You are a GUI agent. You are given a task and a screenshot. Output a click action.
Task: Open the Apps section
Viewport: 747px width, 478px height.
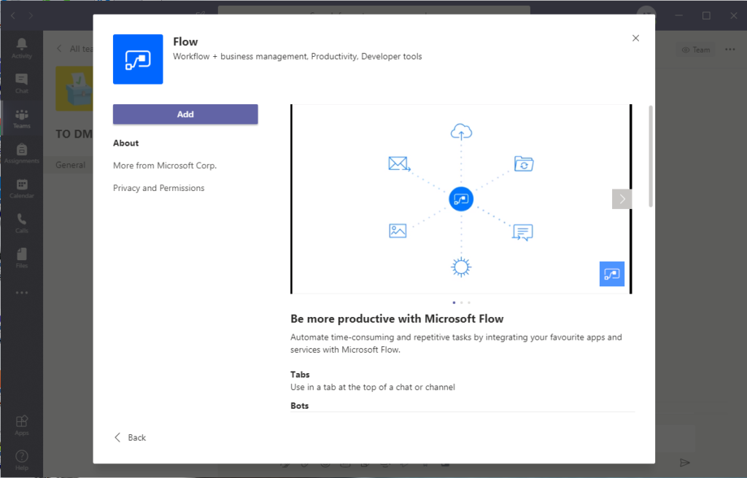pos(21,425)
